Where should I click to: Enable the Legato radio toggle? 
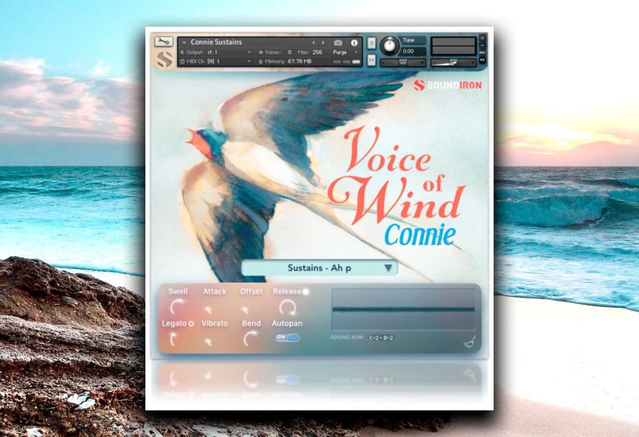point(191,323)
